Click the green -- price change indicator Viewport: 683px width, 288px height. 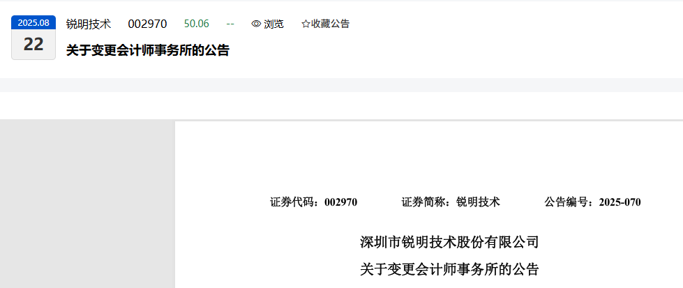pyautogui.click(x=230, y=24)
